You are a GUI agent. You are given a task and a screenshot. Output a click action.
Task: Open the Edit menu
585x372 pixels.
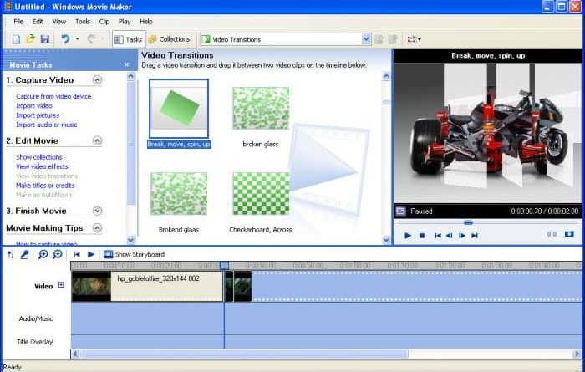(x=38, y=22)
